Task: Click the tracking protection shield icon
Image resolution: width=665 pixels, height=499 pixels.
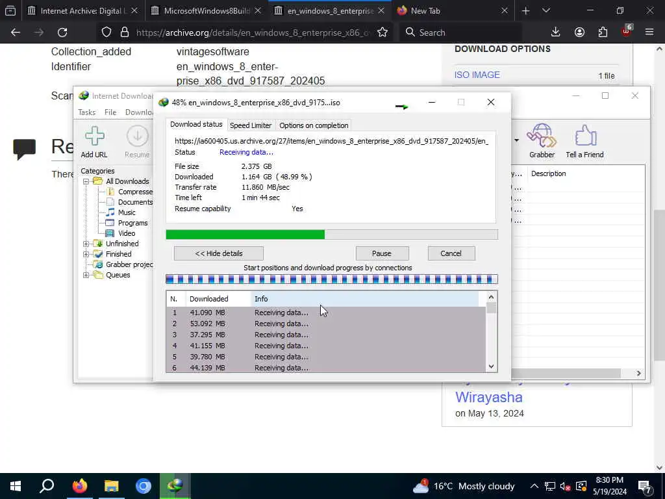Action: tap(107, 32)
